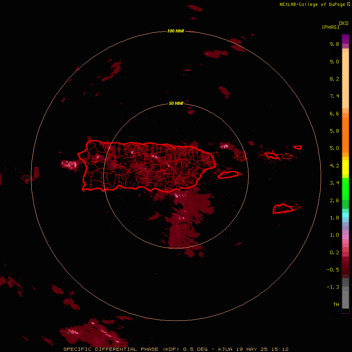
Task: Click the 50 NMI range ring label
Action: pyautogui.click(x=176, y=103)
